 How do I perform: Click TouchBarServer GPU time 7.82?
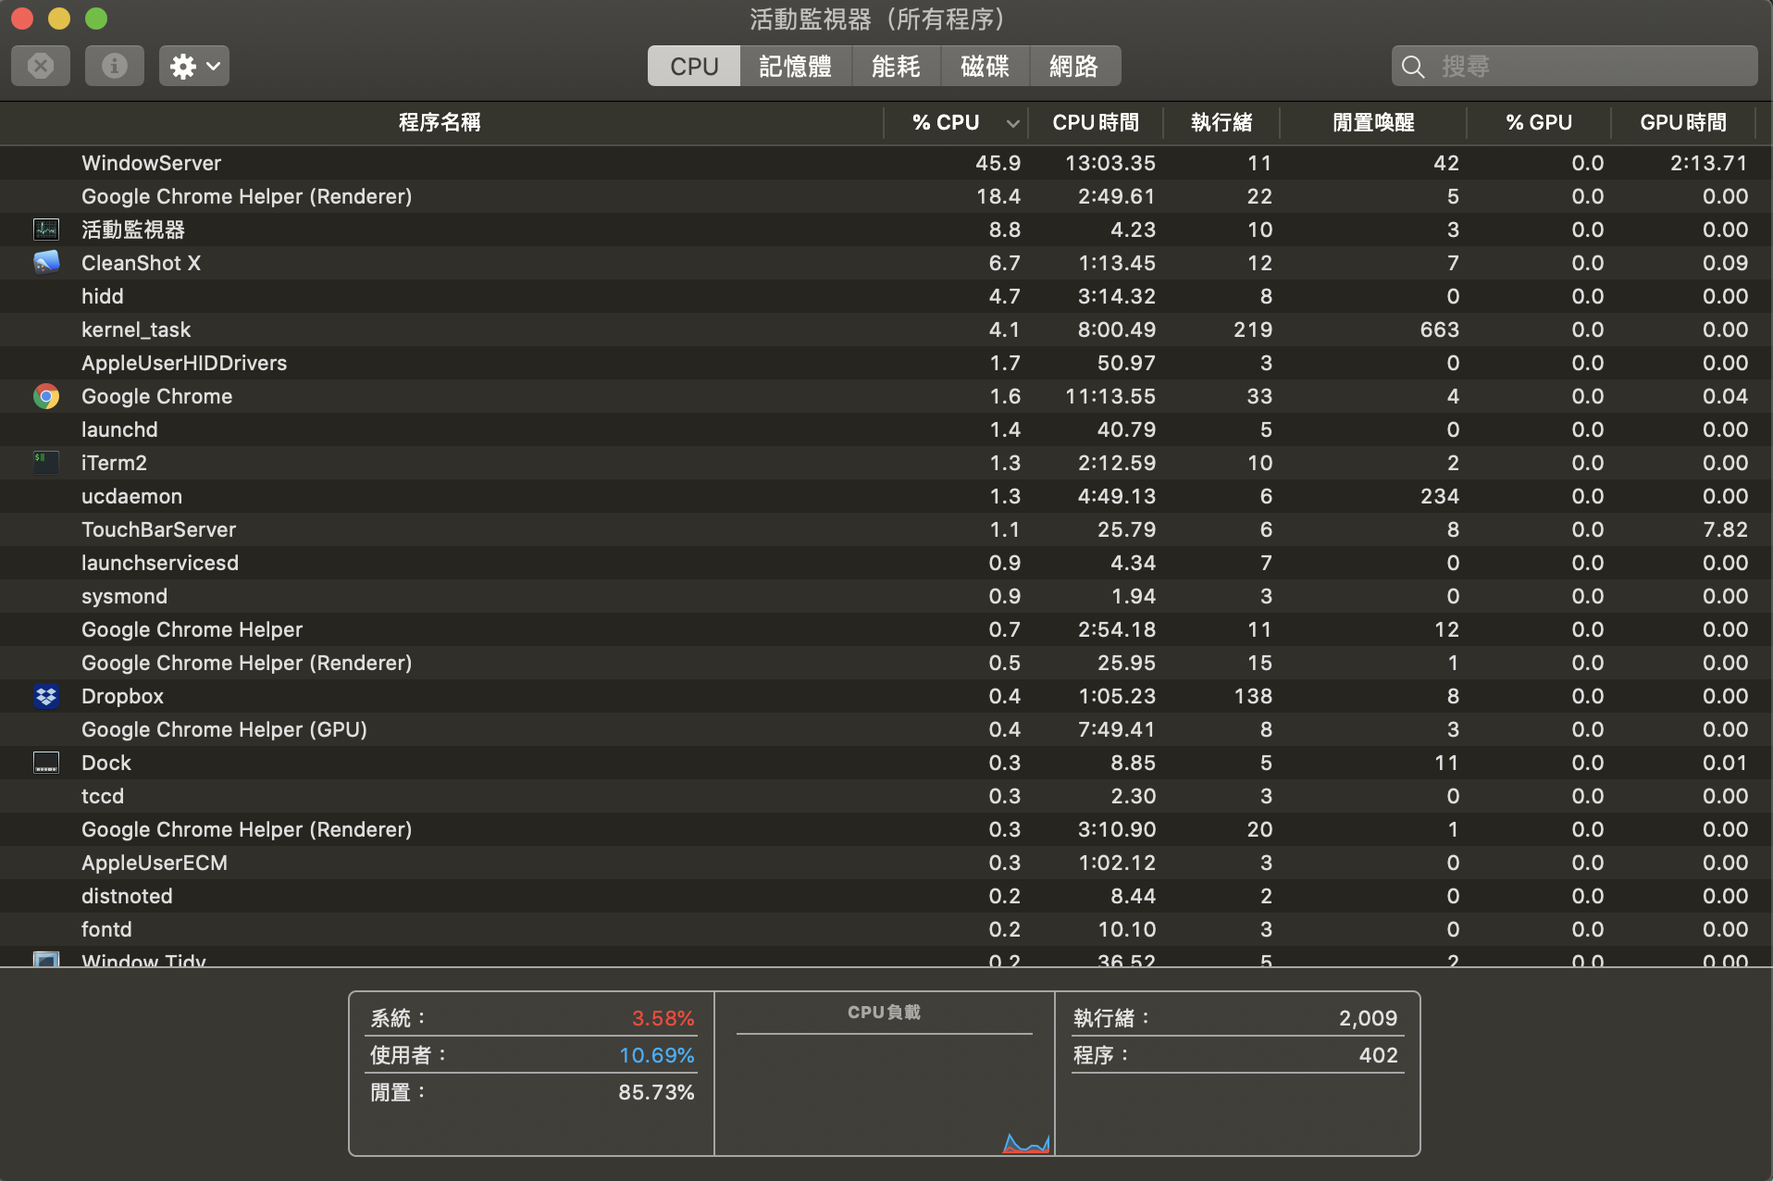coord(1725,529)
